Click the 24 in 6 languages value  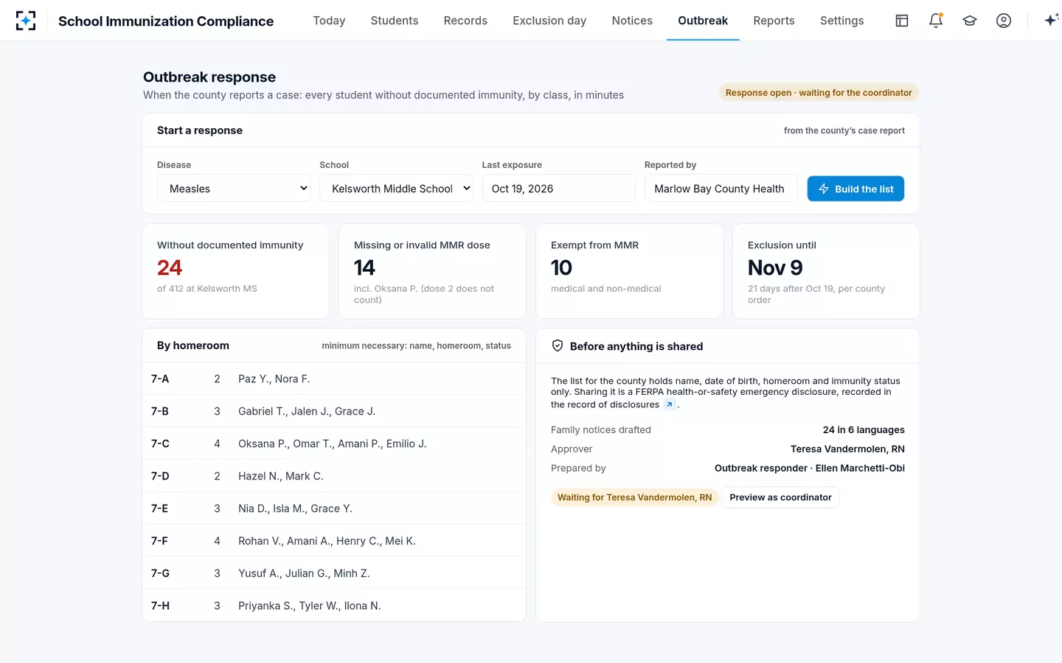coord(864,430)
